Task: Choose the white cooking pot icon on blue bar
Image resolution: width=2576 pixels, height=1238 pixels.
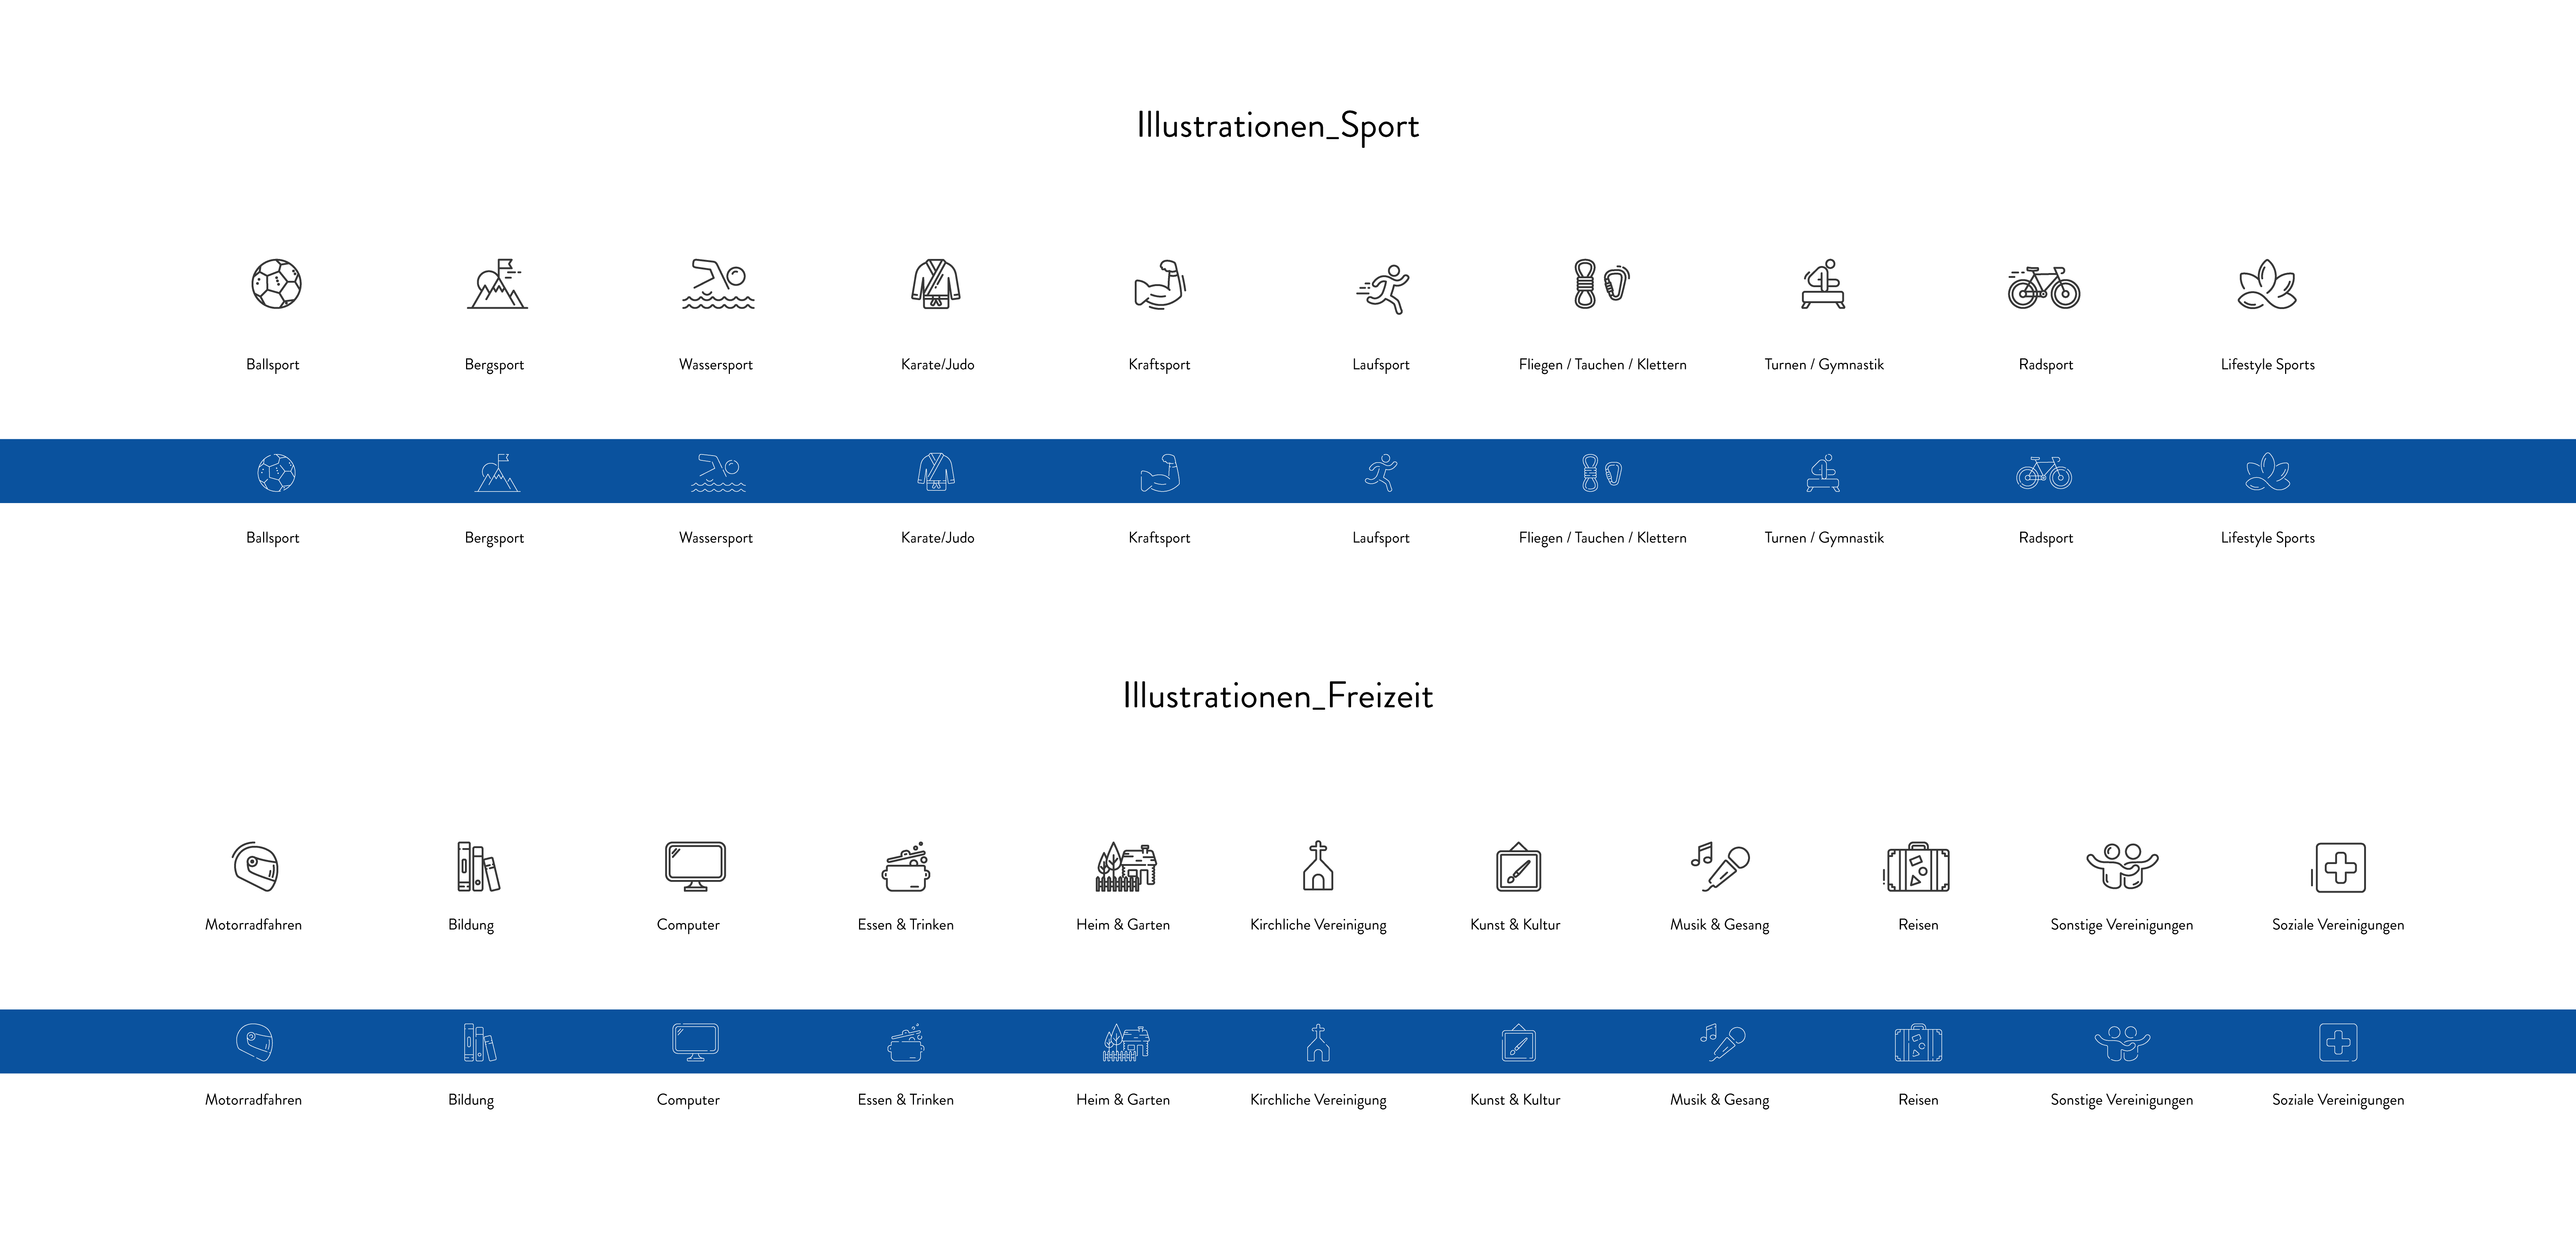Action: (x=906, y=1042)
